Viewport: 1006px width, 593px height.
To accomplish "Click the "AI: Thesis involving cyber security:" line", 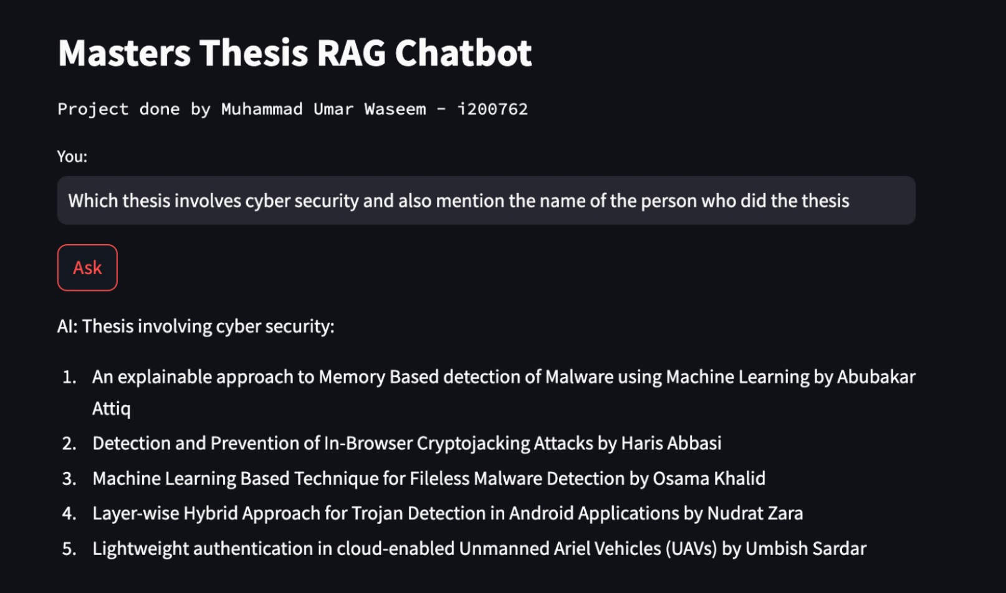I will coord(196,326).
